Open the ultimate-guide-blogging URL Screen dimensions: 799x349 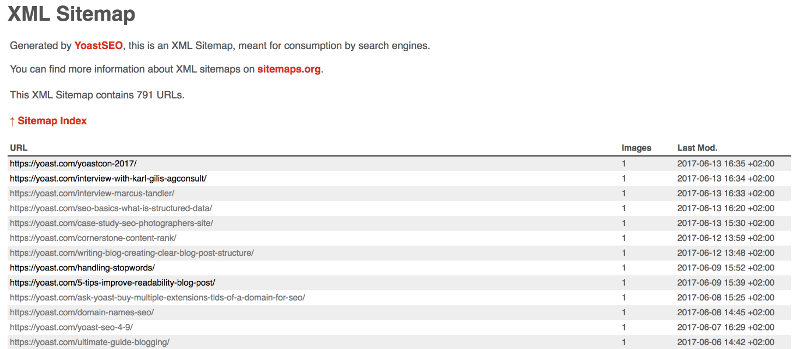click(90, 342)
